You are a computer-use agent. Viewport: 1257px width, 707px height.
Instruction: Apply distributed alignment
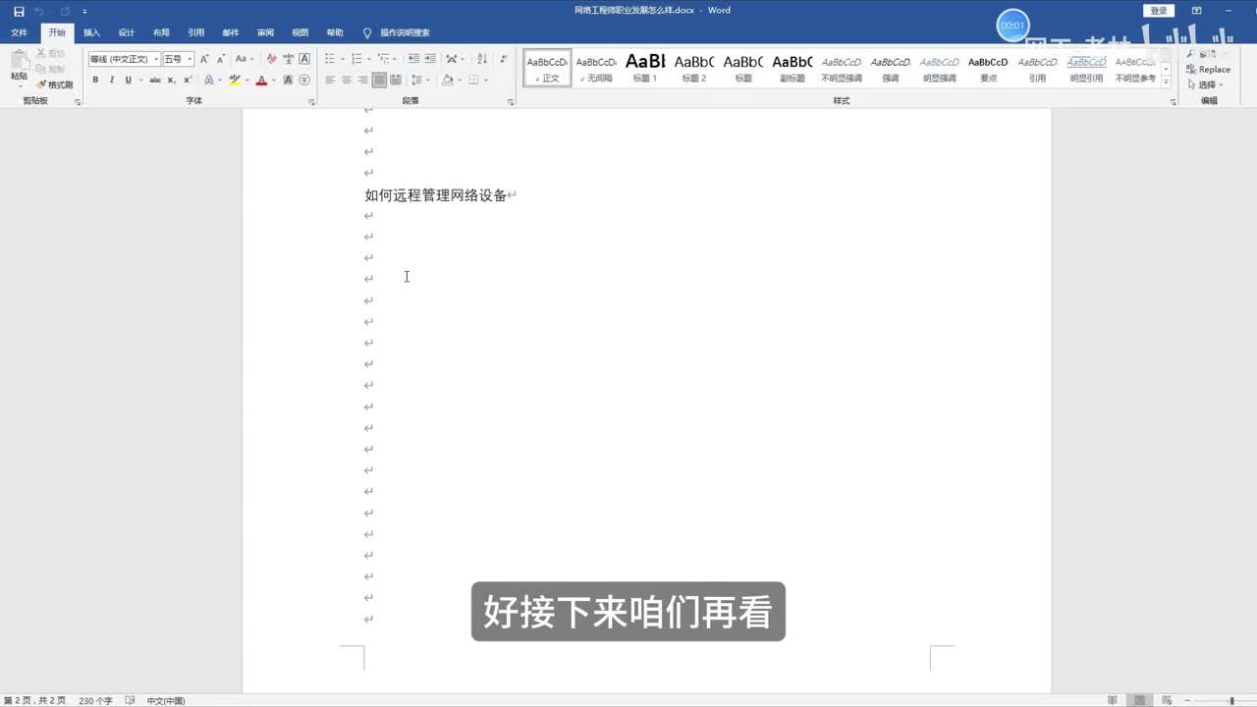click(x=396, y=80)
